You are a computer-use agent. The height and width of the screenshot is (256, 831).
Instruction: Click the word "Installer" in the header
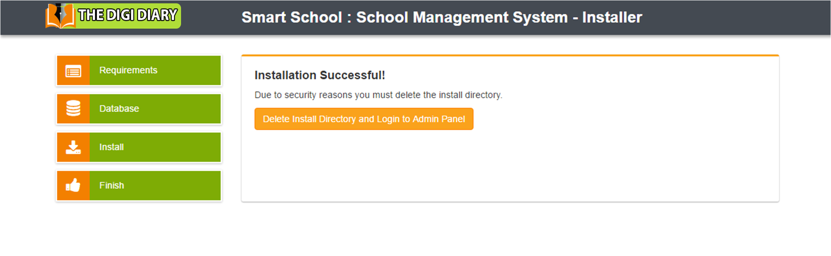point(612,17)
